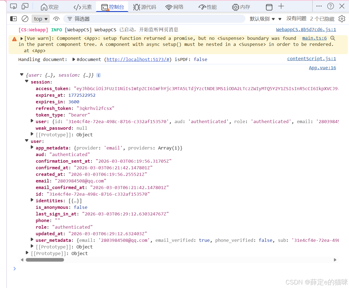
Task: Open http://localhost:5173/# link
Action: pyautogui.click(x=138, y=59)
